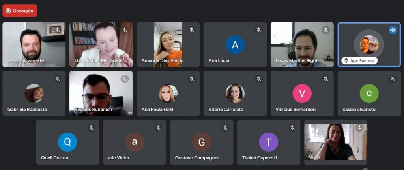Select cassio alvaristo's green c avatar
This screenshot has width=404, height=170.
point(369,93)
